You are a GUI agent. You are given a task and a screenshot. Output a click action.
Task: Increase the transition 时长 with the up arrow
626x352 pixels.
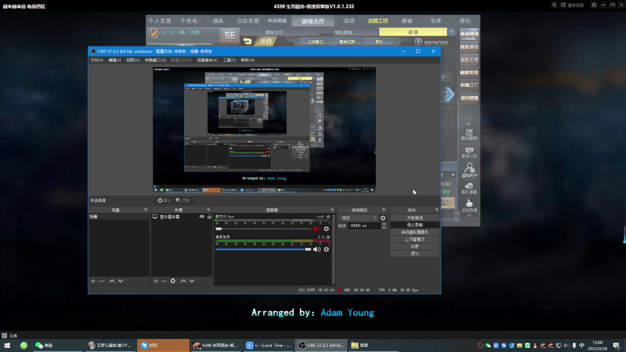[384, 224]
